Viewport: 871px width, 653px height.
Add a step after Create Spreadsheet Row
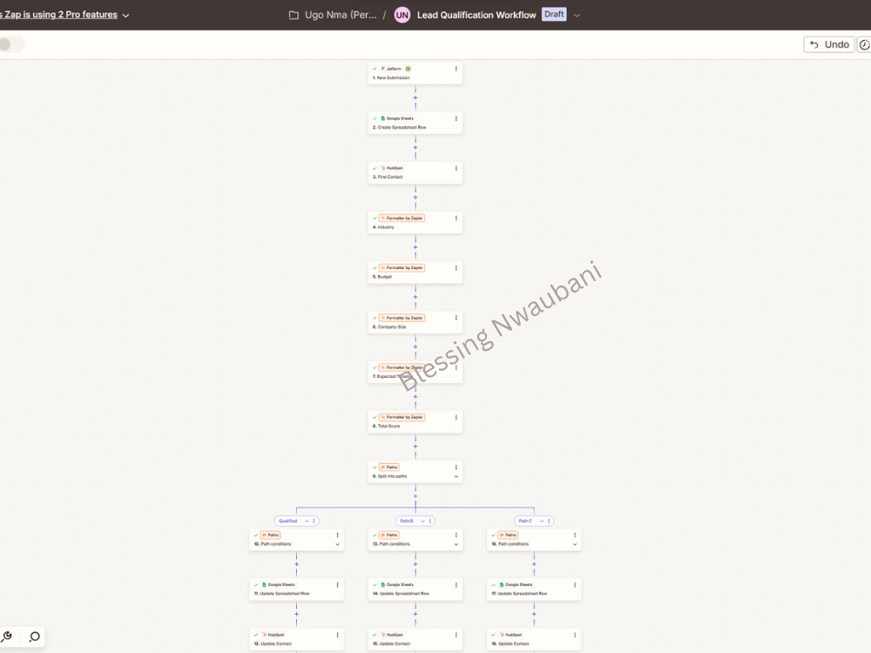tap(415, 148)
